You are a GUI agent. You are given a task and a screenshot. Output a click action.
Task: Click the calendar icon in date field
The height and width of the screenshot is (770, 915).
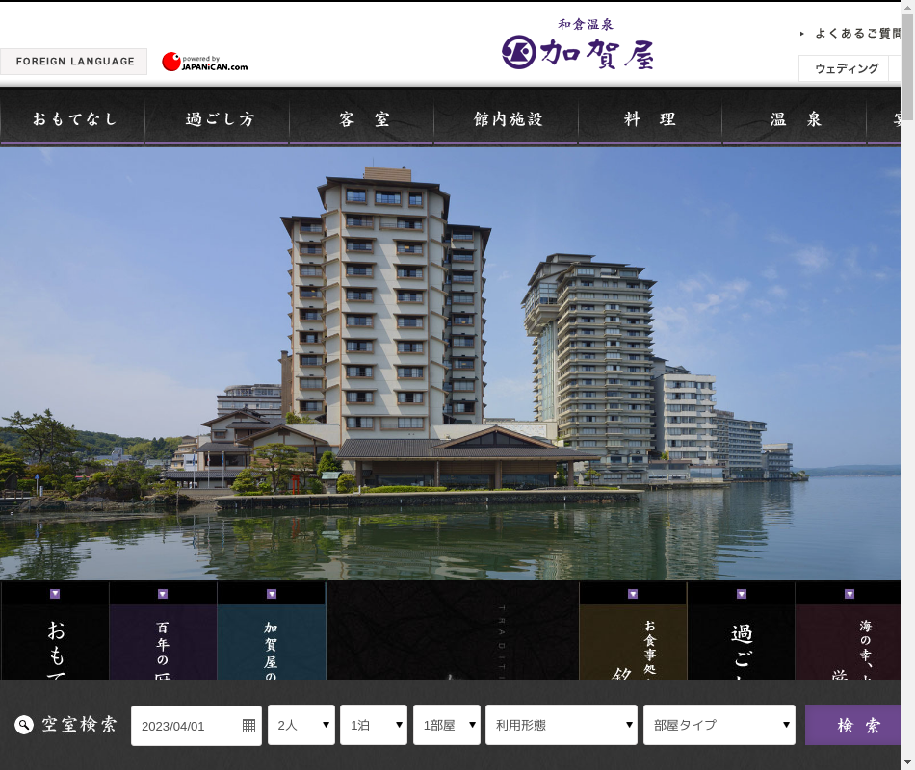(248, 726)
